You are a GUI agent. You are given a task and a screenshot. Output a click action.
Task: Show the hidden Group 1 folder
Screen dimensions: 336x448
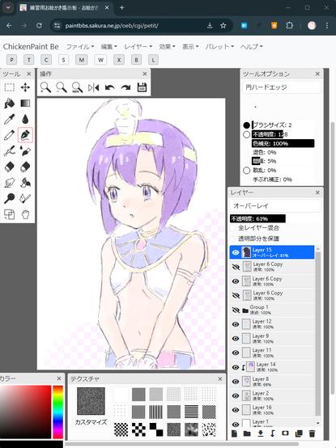click(236, 310)
